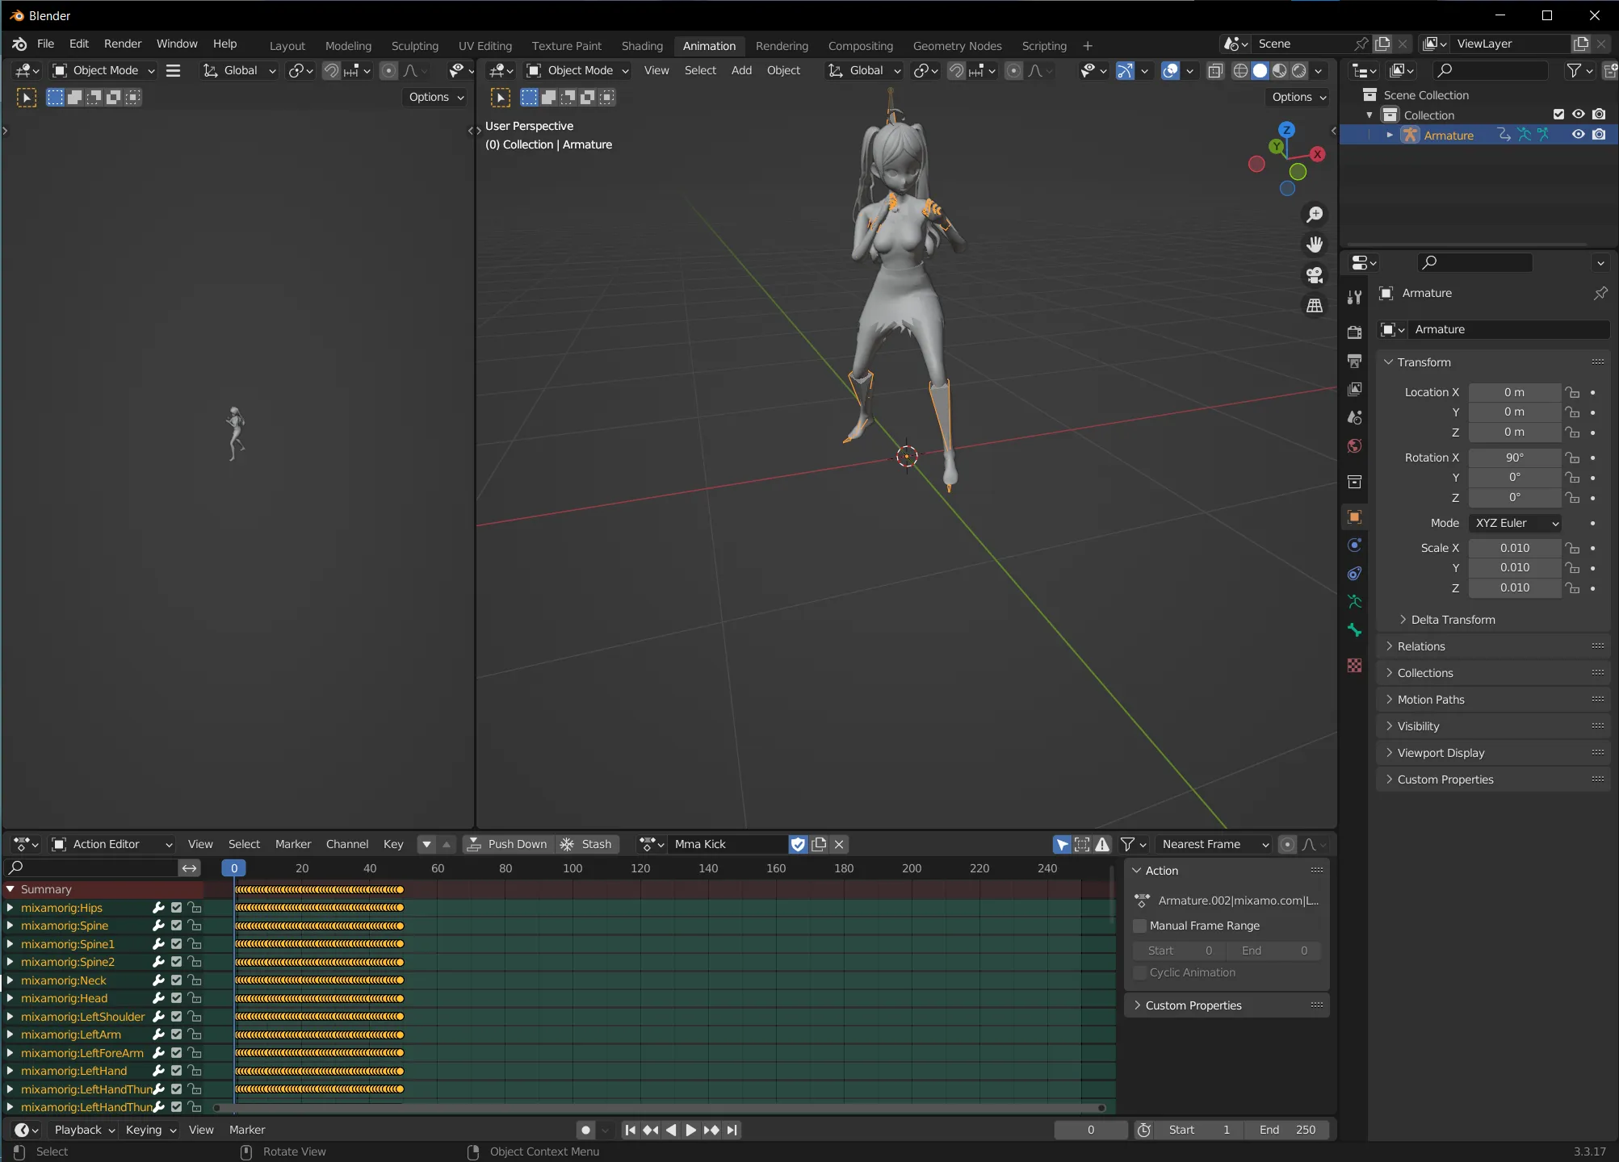
Task: Click the Scale X value slider field
Action: pyautogui.click(x=1514, y=548)
